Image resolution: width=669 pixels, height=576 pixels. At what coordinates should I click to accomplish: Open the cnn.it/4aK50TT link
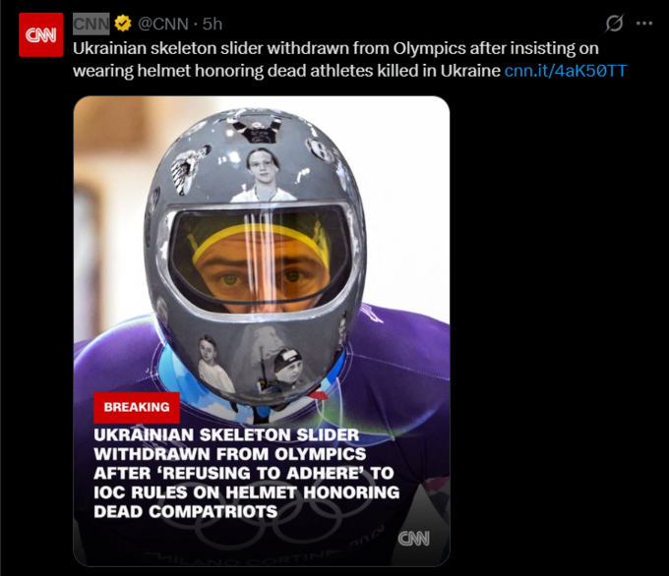(565, 71)
